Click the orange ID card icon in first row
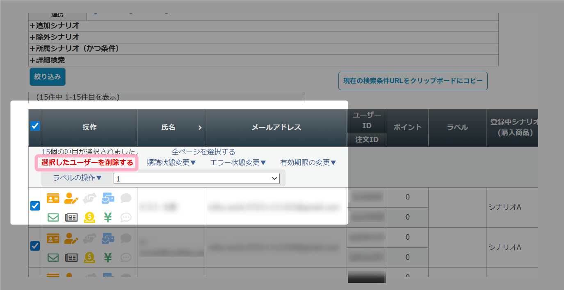This screenshot has height=290, width=564. [x=53, y=199]
